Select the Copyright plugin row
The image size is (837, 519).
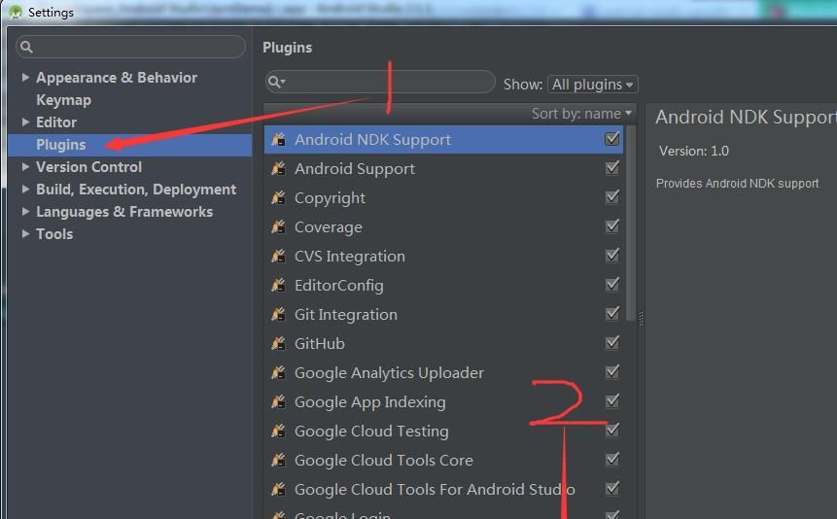443,197
